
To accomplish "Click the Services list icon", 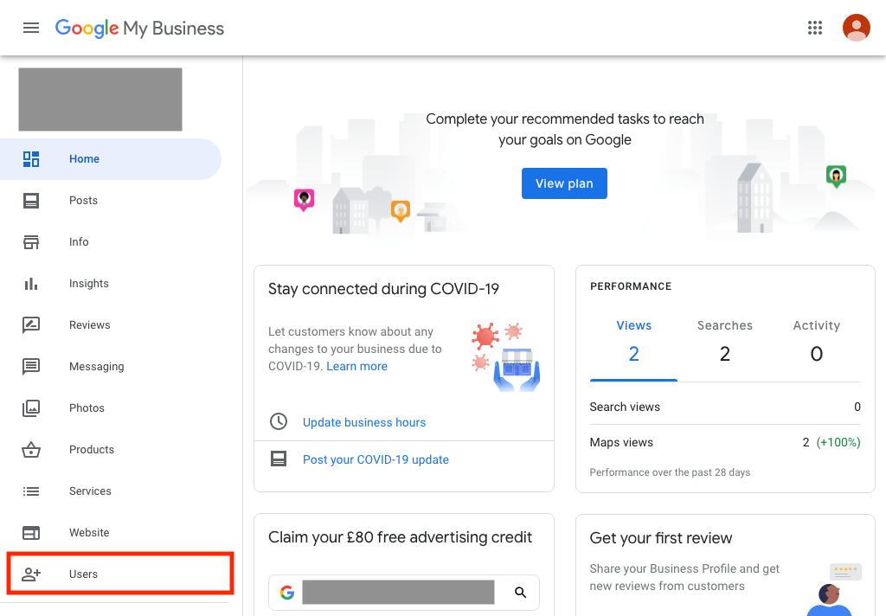I will coord(31,491).
